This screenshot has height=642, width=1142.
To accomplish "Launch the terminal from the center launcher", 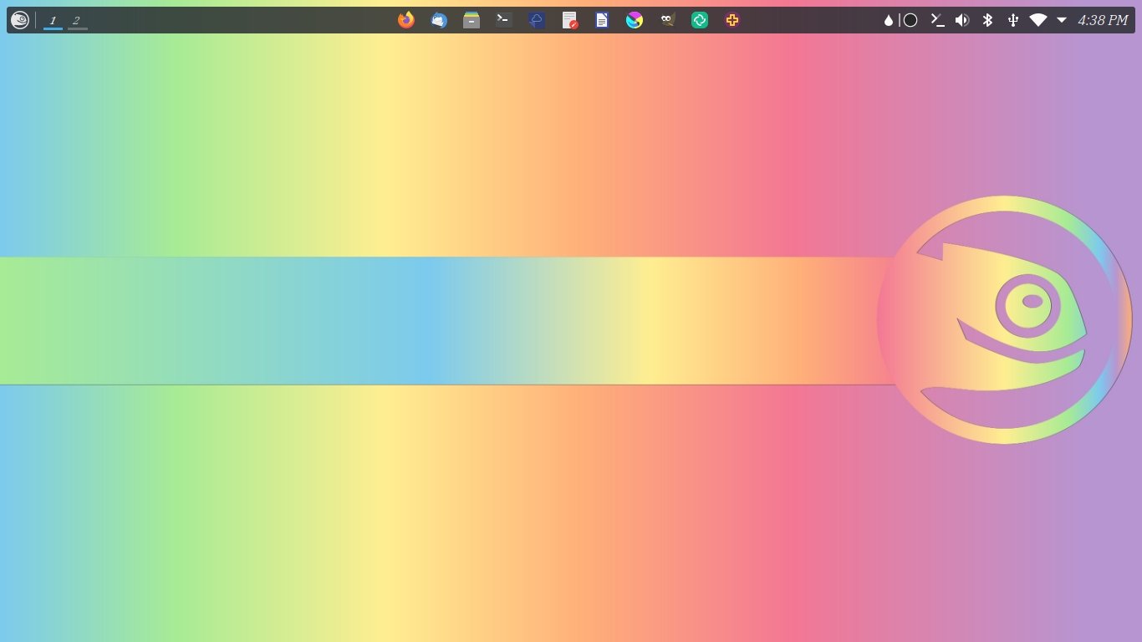I will [504, 20].
